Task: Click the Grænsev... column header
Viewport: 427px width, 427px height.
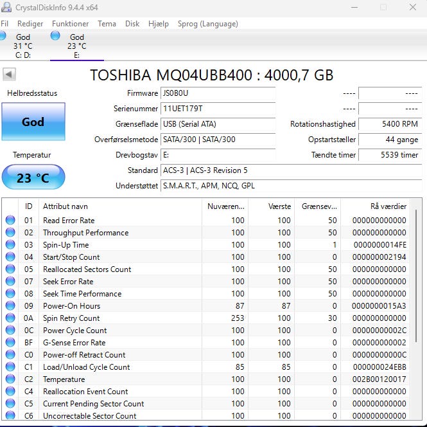Action: tap(318, 206)
